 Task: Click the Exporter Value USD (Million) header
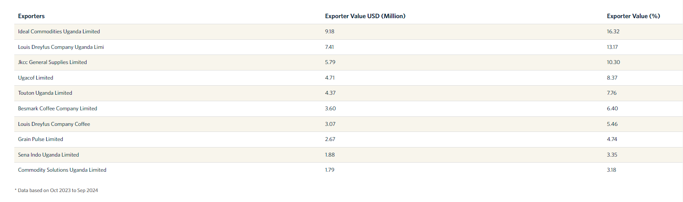365,16
